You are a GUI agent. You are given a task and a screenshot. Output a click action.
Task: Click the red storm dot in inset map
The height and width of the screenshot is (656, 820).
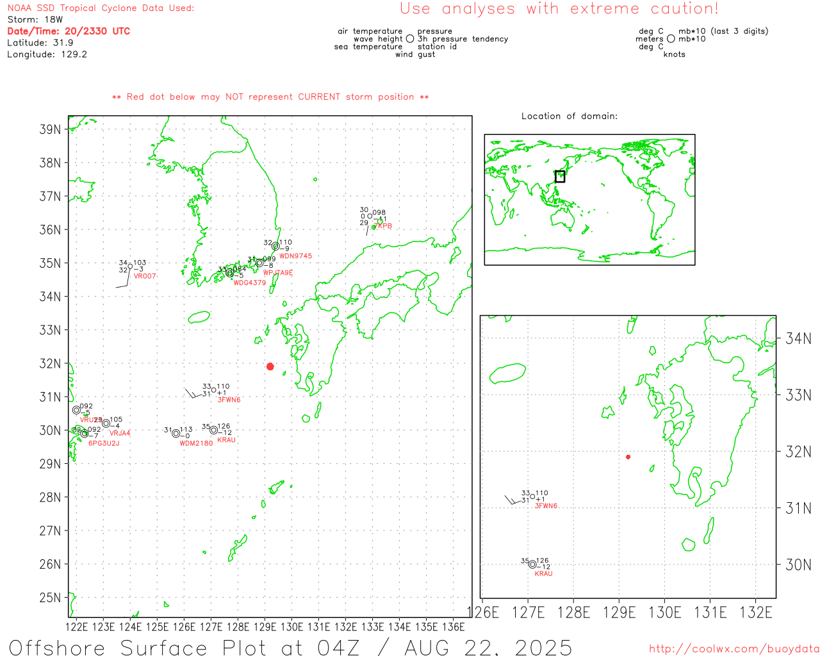click(628, 457)
